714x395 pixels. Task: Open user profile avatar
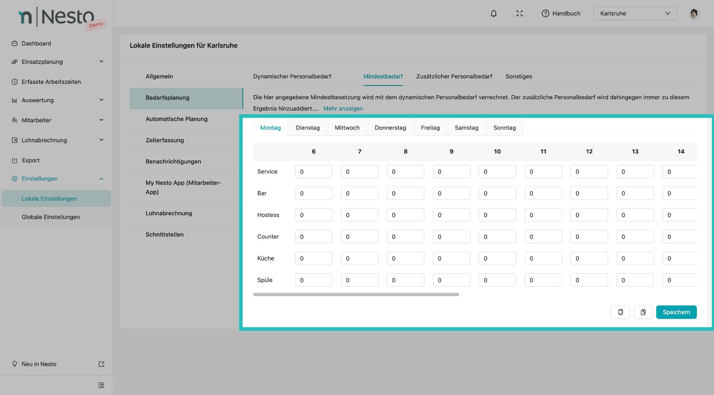(694, 13)
